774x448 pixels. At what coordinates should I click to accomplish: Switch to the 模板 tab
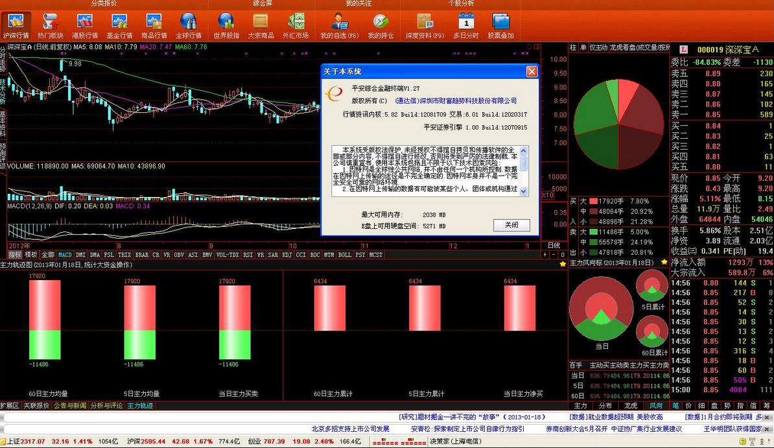tap(31, 255)
